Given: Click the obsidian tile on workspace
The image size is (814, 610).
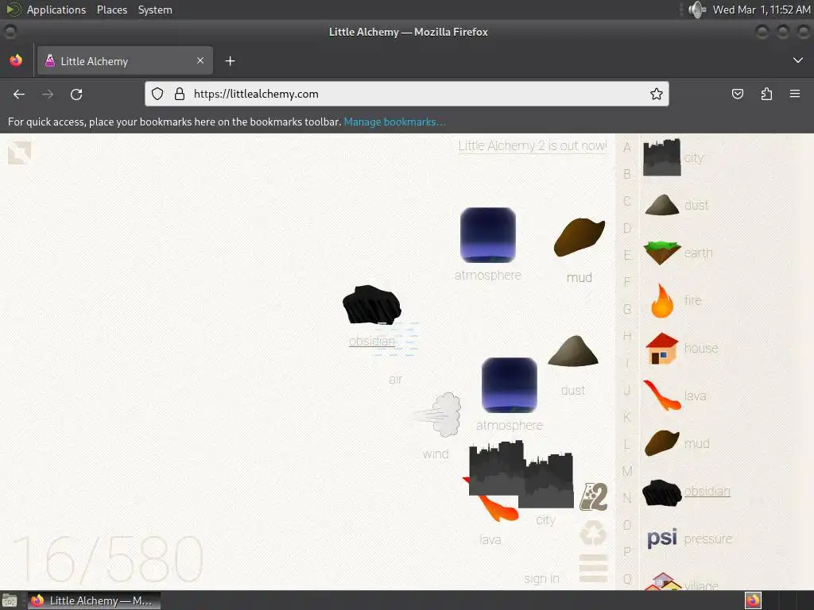Looking at the screenshot, I should point(372,305).
